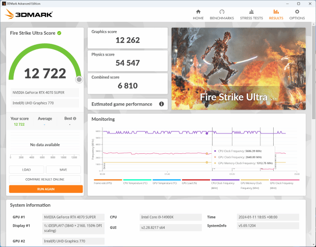Select the BENCHMARKS menu label
Viewport: 316px width, 247px height.
(222, 18)
